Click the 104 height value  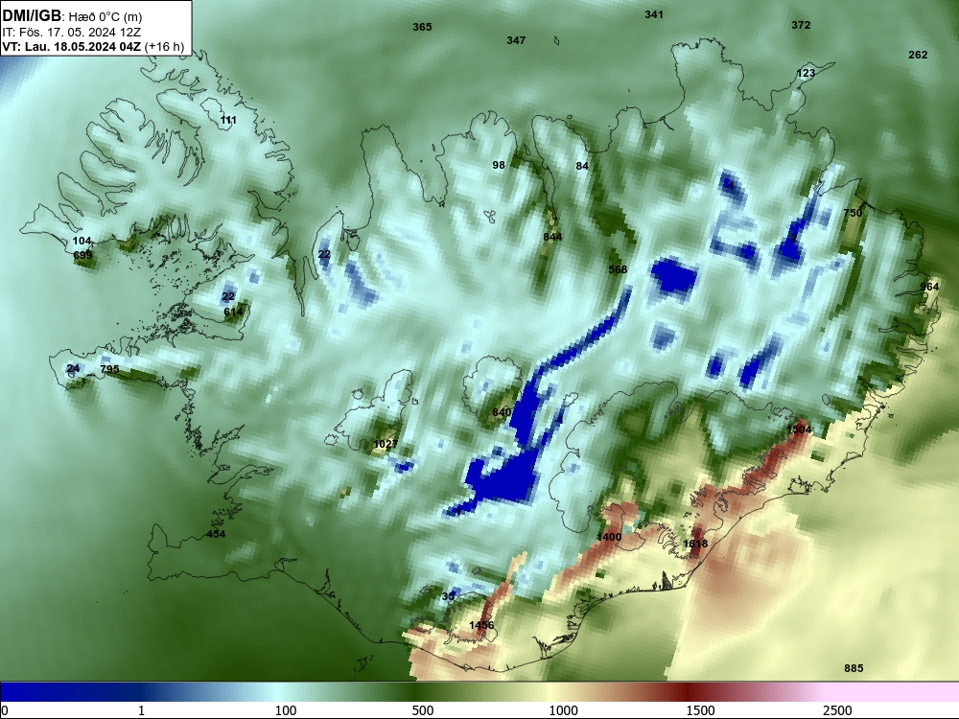tap(82, 242)
